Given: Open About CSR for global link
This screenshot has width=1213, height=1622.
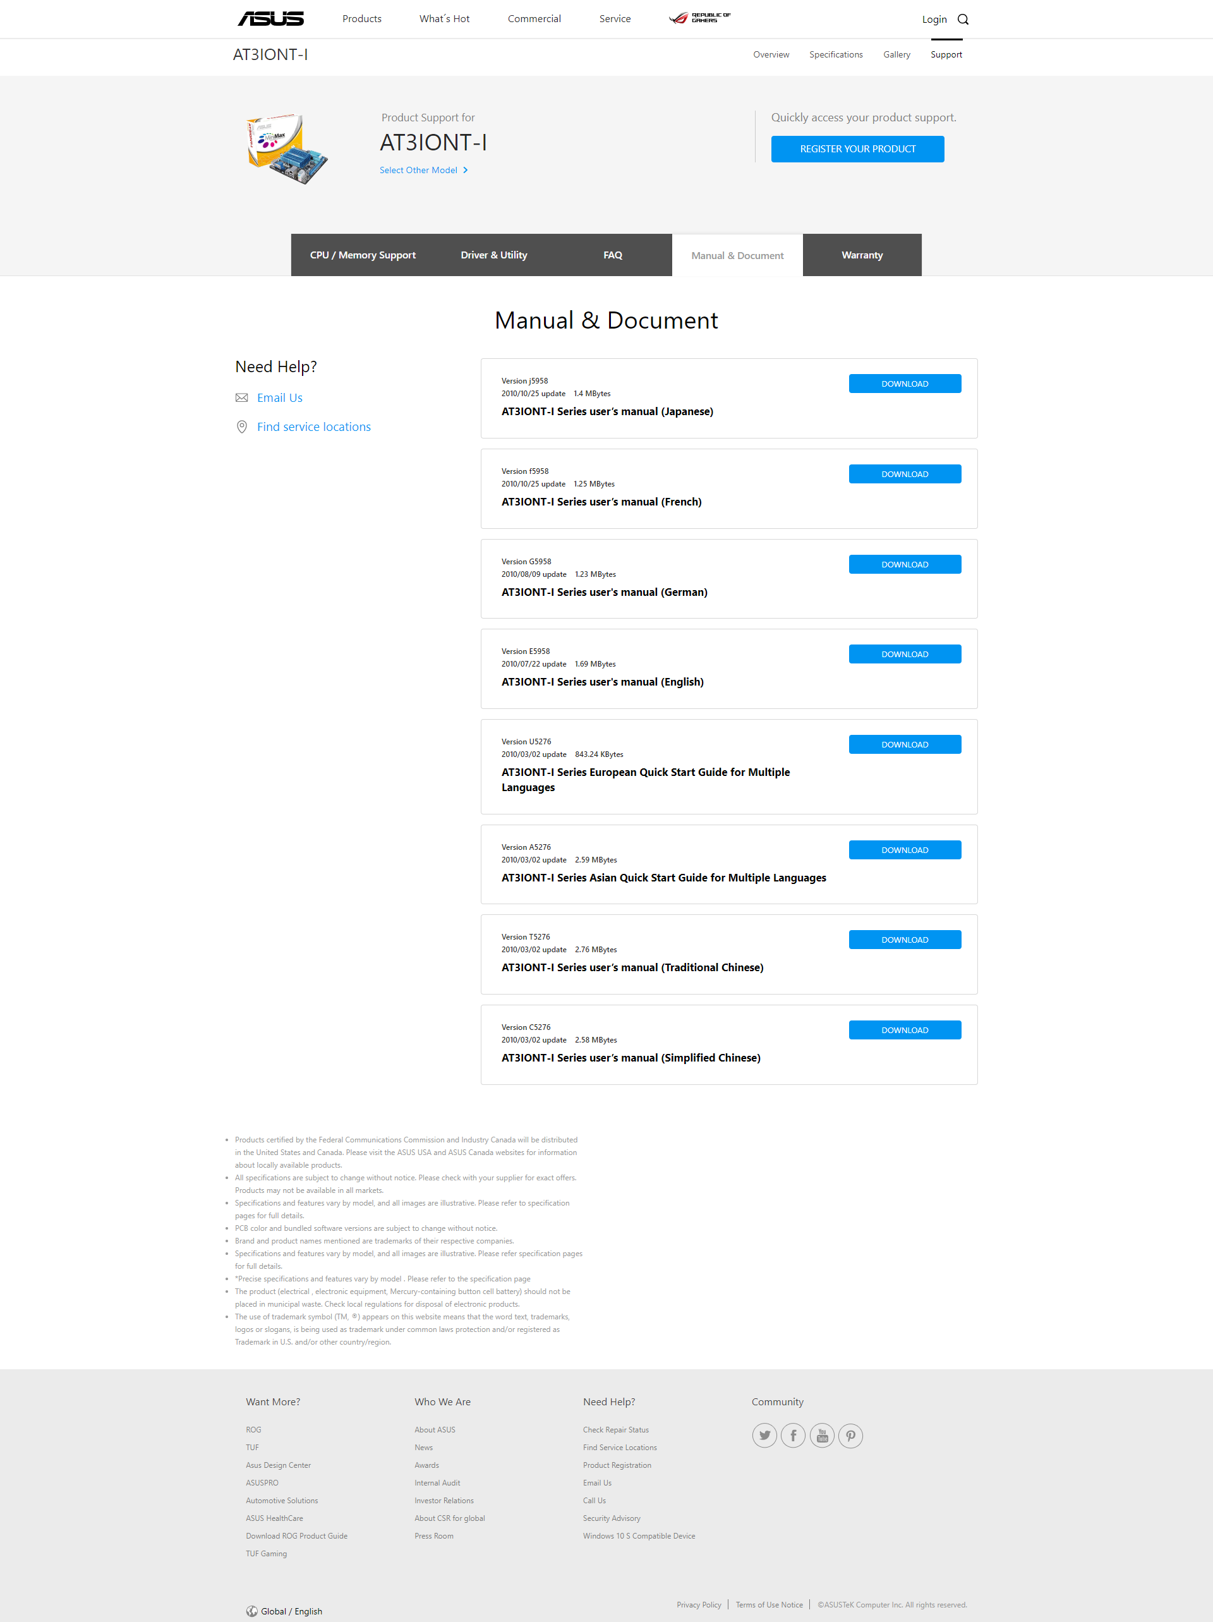Looking at the screenshot, I should tap(450, 1518).
